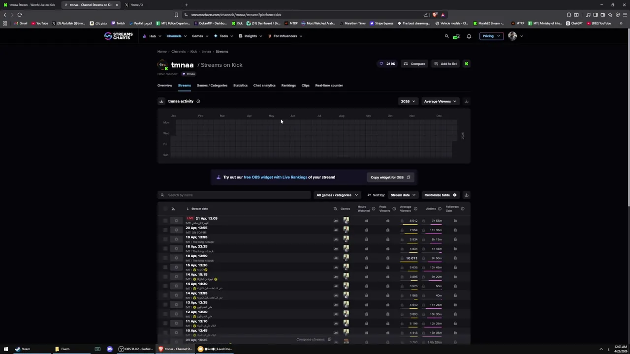Click the Compare button

click(414, 64)
